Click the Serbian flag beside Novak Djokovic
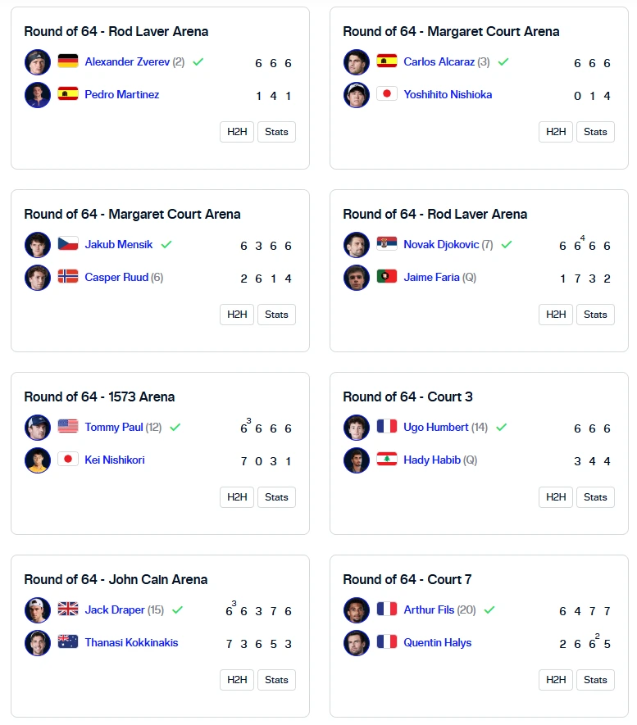Viewport: 637px width, 725px height. pyautogui.click(x=387, y=243)
